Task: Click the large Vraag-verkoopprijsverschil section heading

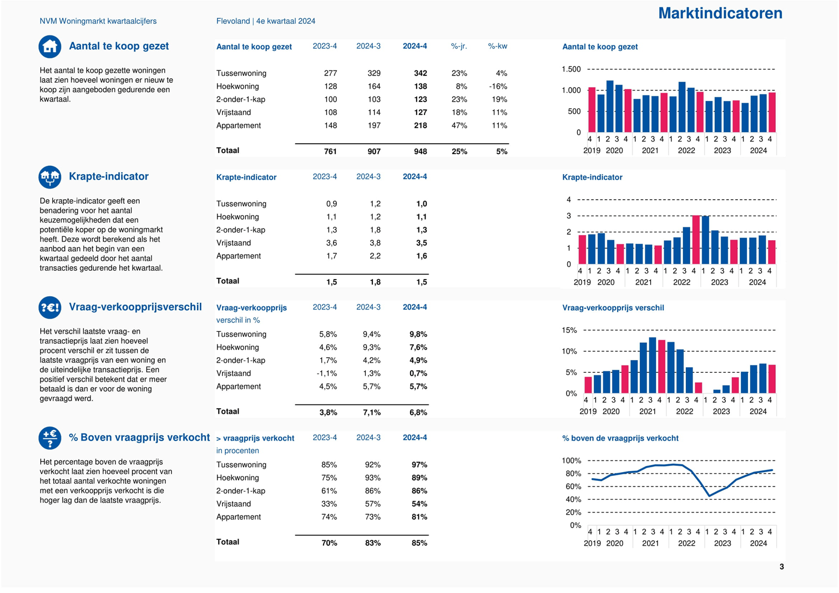Action: (135, 307)
